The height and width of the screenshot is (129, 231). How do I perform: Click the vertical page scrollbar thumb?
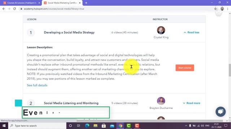click(x=230, y=70)
